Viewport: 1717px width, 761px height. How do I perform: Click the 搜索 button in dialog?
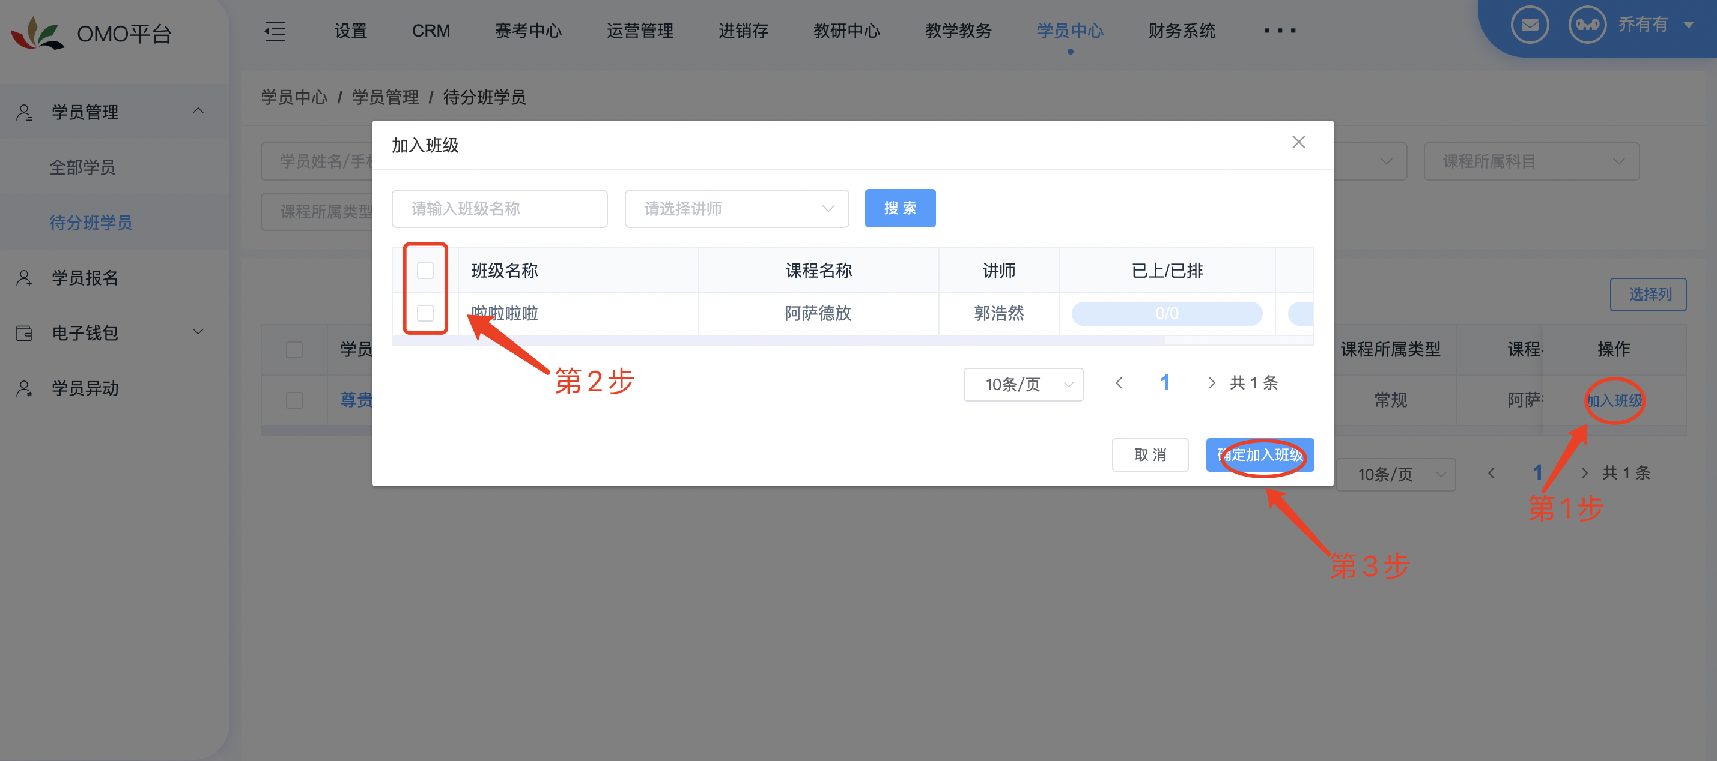pos(900,208)
